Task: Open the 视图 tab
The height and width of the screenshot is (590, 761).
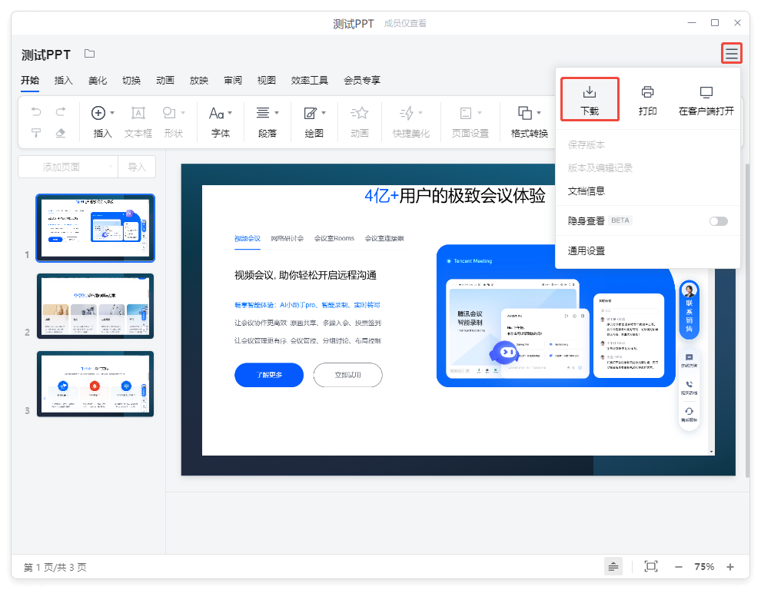Action: point(266,80)
